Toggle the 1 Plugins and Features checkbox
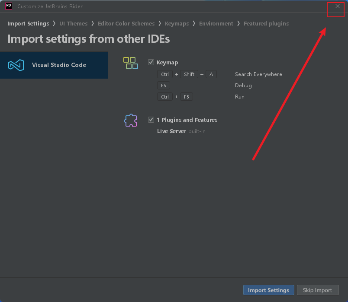This screenshot has width=348, height=302. [151, 120]
